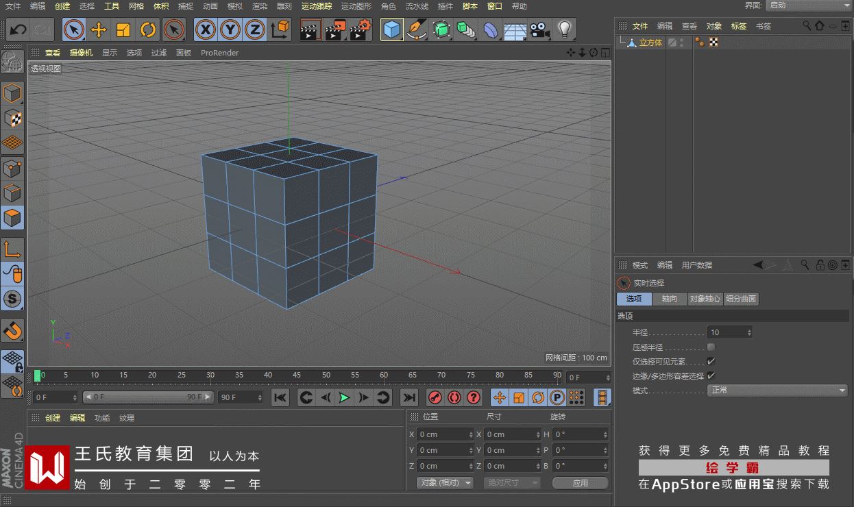The height and width of the screenshot is (507, 854).
Task: Open the 模式 dropdown set to 正常
Action: point(777,391)
